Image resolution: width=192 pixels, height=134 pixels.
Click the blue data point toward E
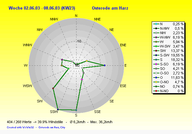coord(105,65)
